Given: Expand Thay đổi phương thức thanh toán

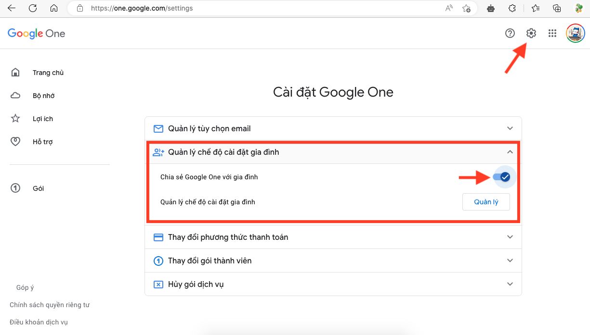Looking at the screenshot, I should click(510, 237).
